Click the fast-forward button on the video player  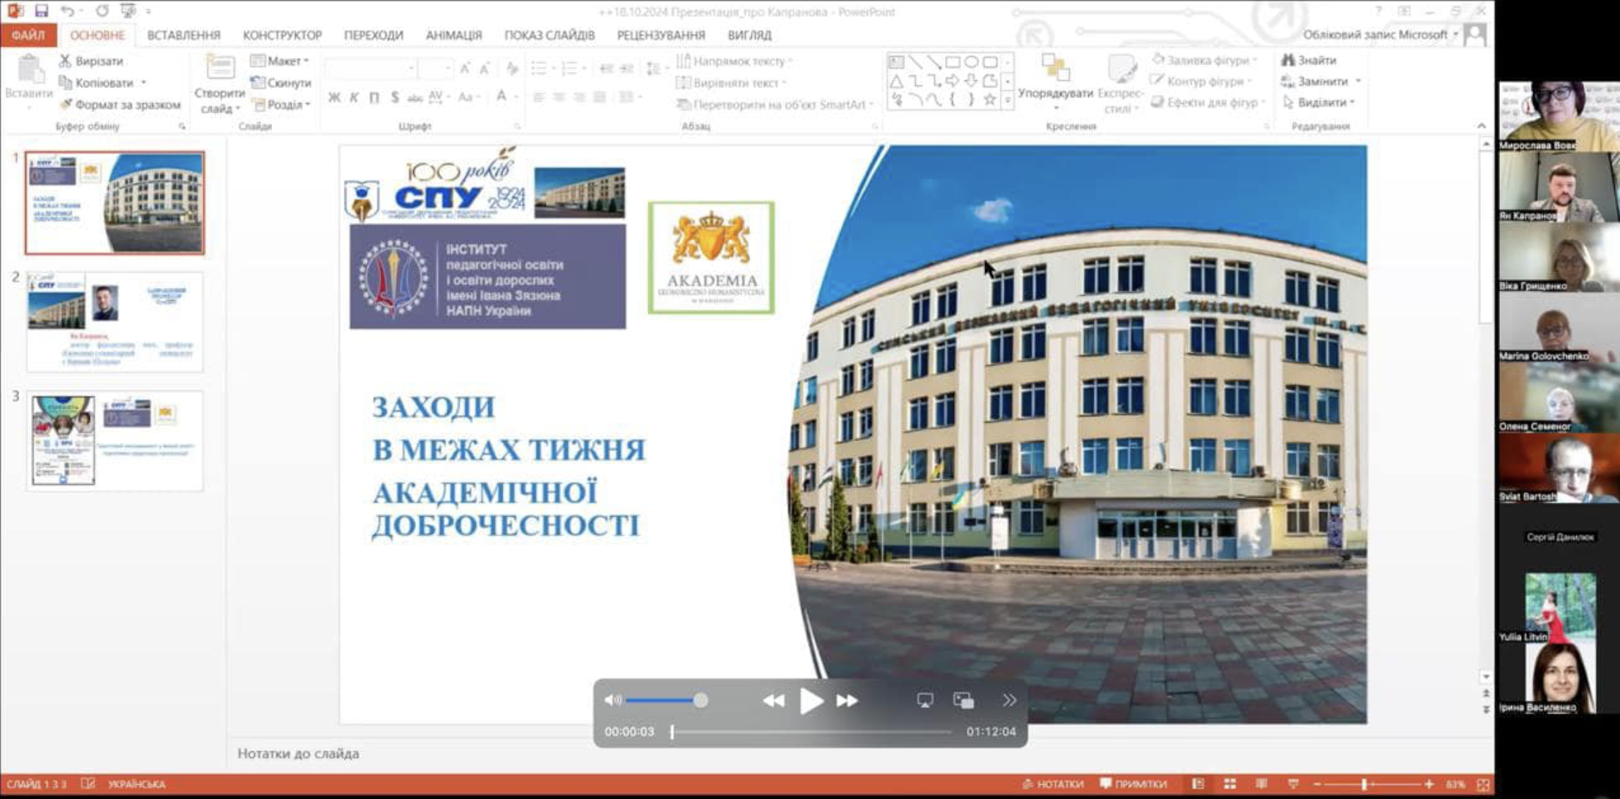847,701
